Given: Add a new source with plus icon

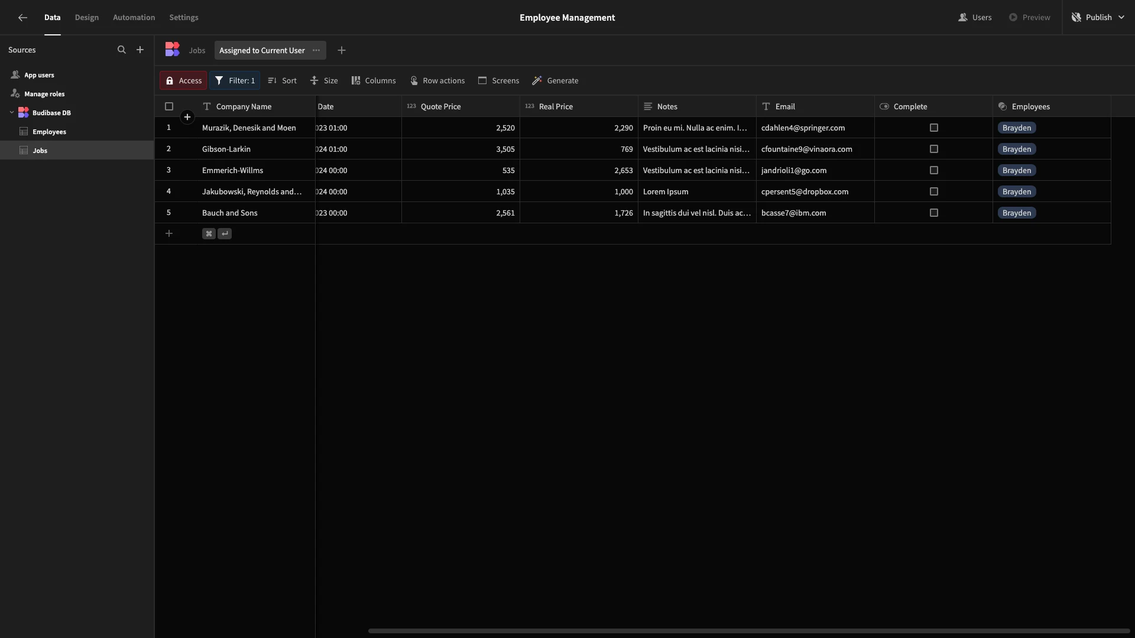Looking at the screenshot, I should point(140,50).
